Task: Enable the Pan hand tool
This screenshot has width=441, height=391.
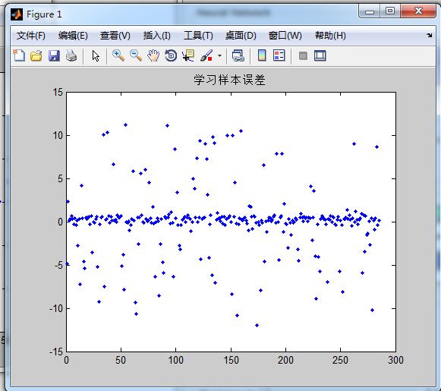Action: 153,55
